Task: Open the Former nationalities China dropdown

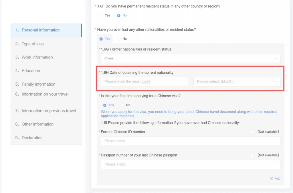Action: tap(191, 58)
